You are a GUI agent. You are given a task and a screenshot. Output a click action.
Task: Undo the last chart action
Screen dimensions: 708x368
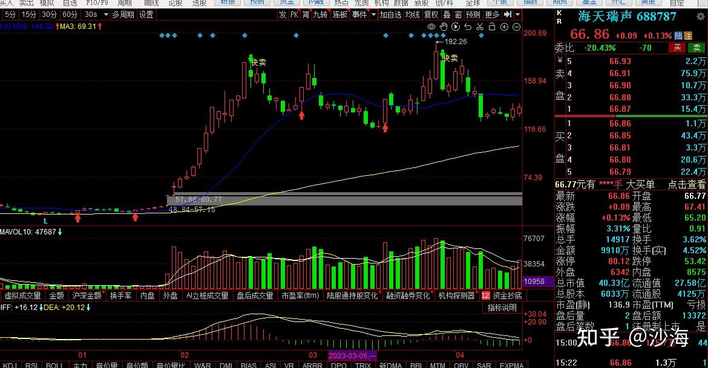click(468, 27)
